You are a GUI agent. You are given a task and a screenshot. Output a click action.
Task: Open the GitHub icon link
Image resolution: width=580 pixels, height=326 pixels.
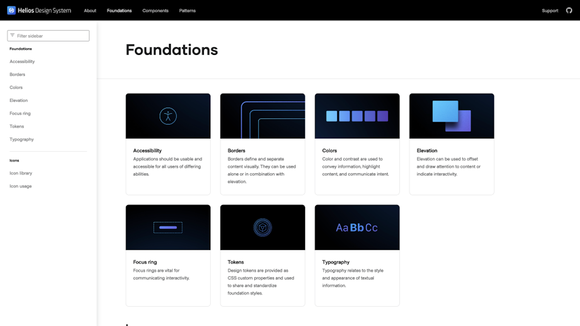pyautogui.click(x=569, y=10)
